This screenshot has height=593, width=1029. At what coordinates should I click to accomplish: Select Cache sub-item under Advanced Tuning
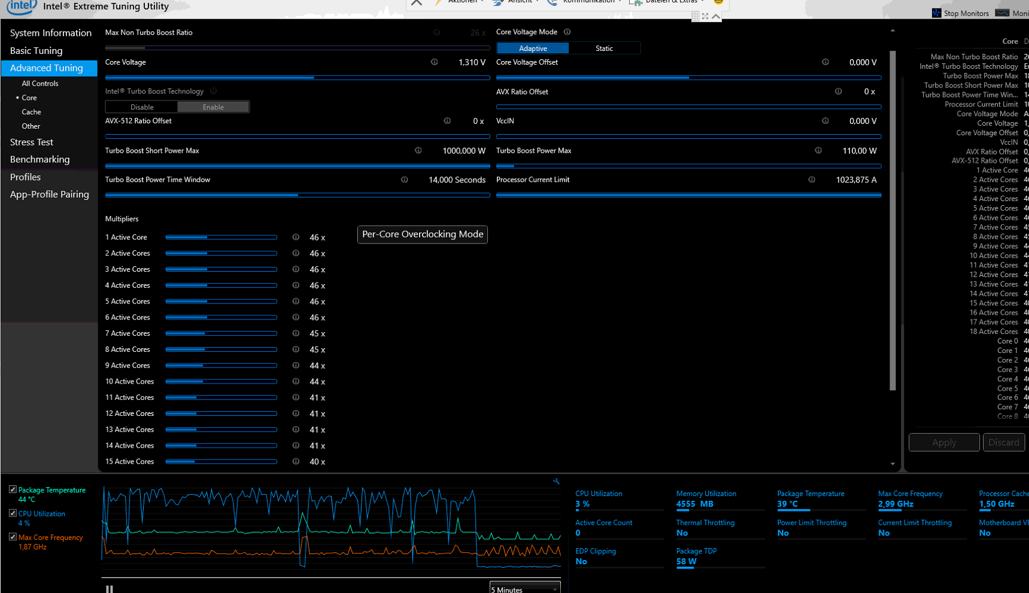[31, 112]
